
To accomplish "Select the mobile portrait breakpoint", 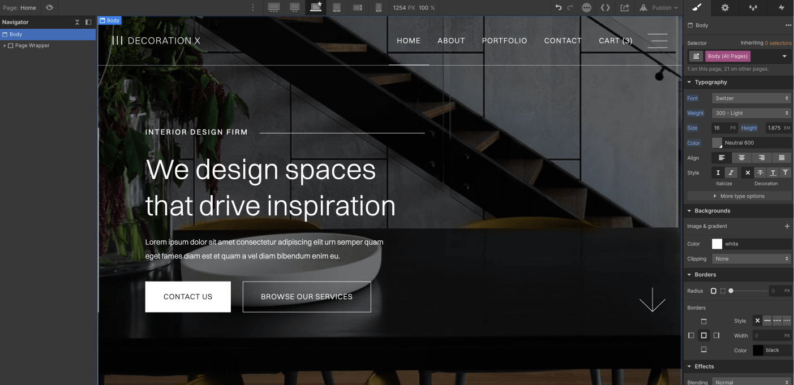I will pyautogui.click(x=377, y=7).
